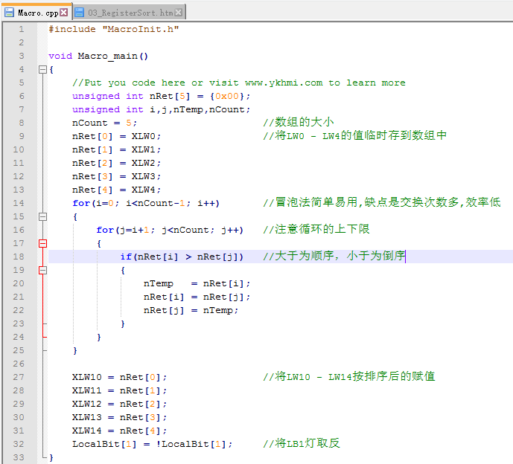Close the 03_RegisterSort.htm tab
Viewport: 513px width, 464px height.
pyautogui.click(x=179, y=13)
